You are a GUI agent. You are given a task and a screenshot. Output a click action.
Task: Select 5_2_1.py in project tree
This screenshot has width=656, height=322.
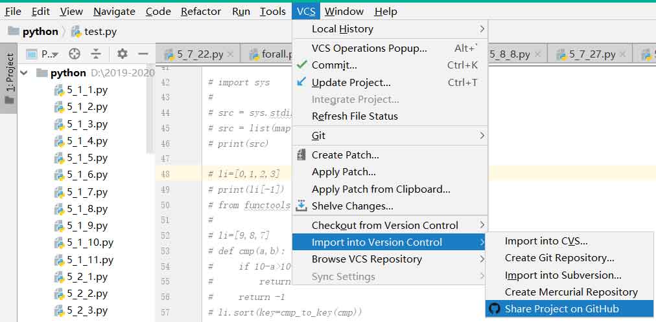point(81,277)
